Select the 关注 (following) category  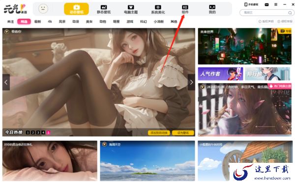[x=10, y=22]
